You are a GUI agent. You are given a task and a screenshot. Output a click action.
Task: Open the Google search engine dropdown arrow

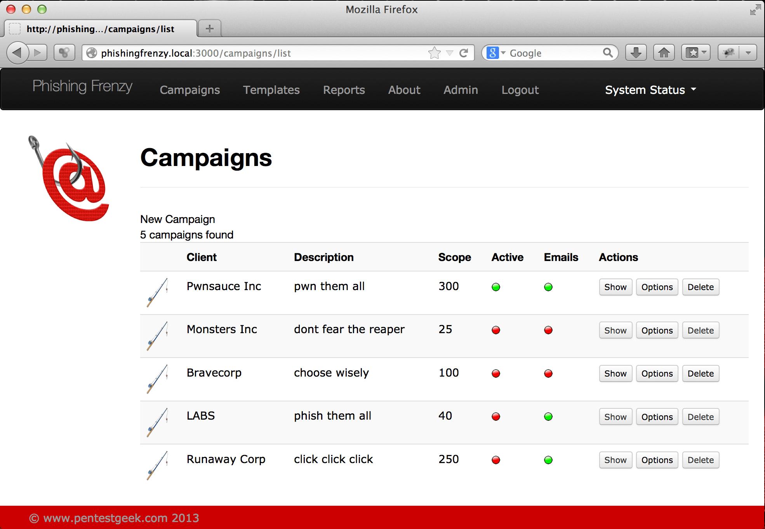point(503,53)
